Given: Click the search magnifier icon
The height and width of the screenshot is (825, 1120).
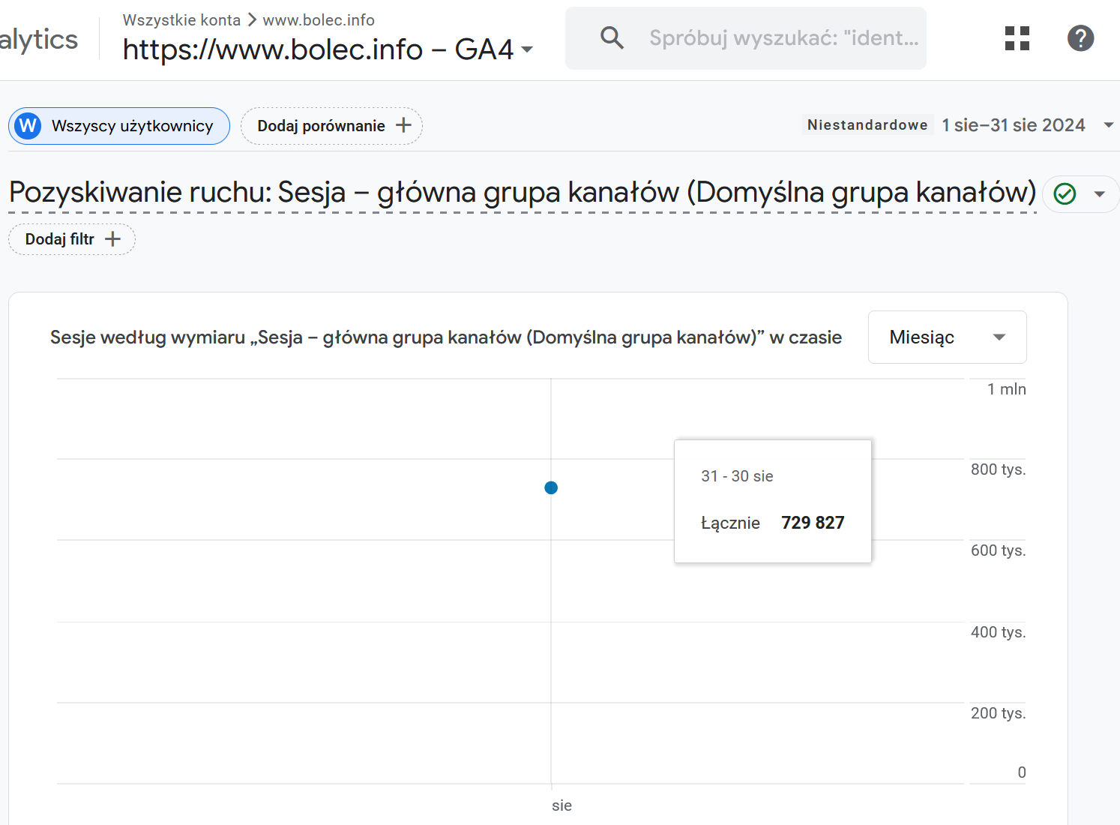Looking at the screenshot, I should click(612, 37).
